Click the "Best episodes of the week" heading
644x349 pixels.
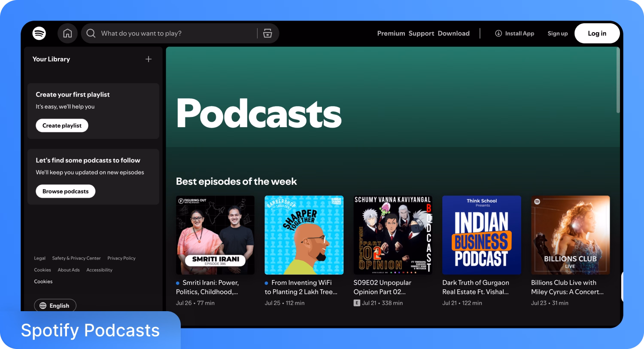pos(236,181)
